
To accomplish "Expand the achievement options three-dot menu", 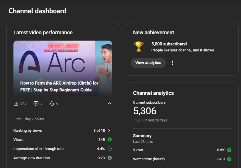I will point(172,63).
